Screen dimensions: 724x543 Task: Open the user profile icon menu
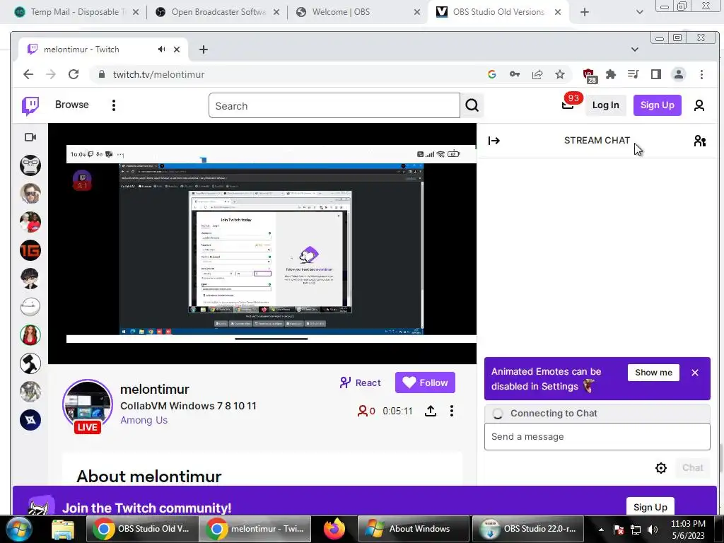coord(699,106)
